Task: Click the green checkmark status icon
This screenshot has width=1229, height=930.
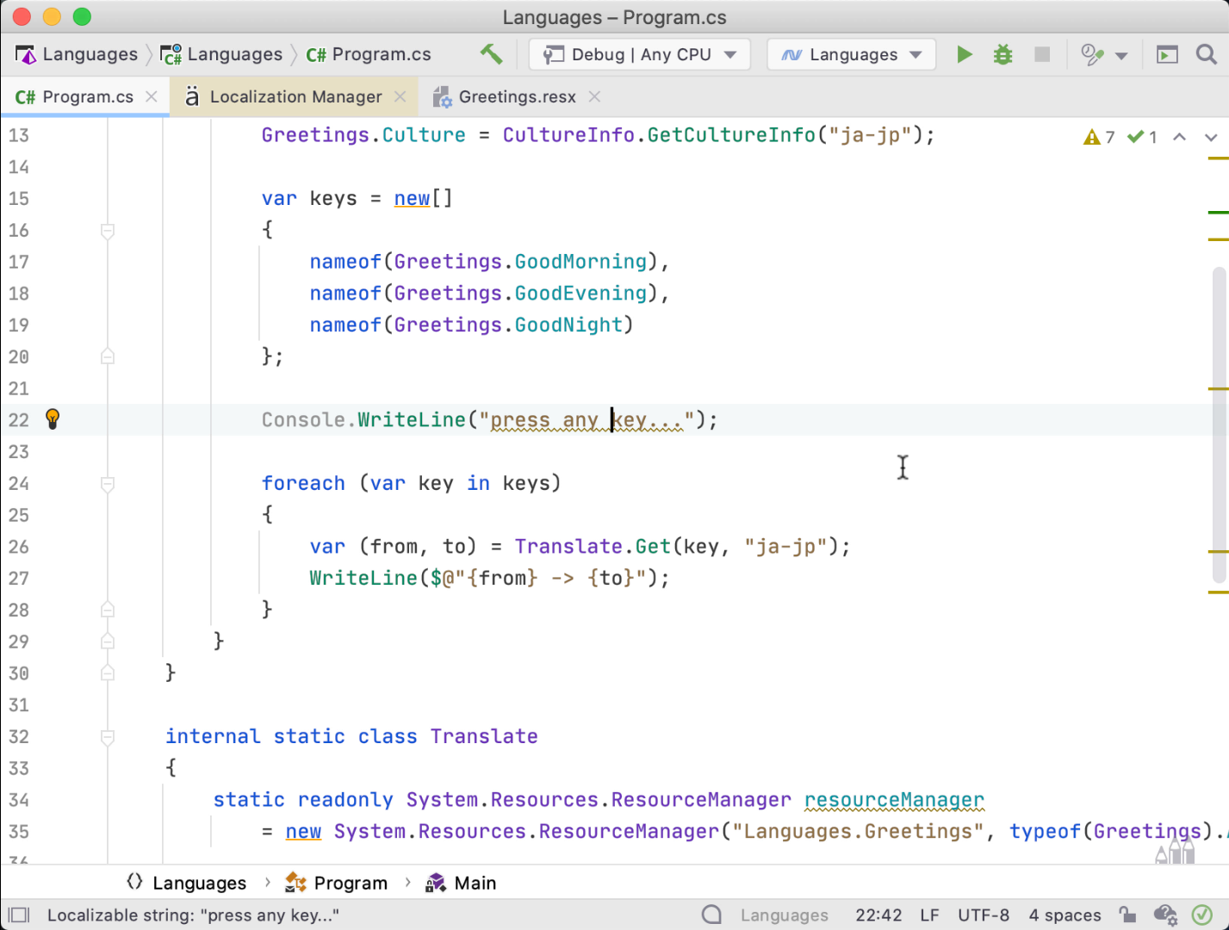Action: tap(1201, 914)
